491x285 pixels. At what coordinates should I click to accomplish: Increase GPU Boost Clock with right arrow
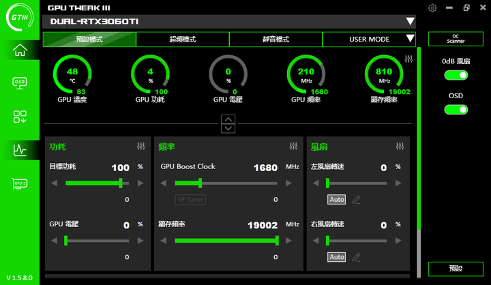(x=288, y=183)
